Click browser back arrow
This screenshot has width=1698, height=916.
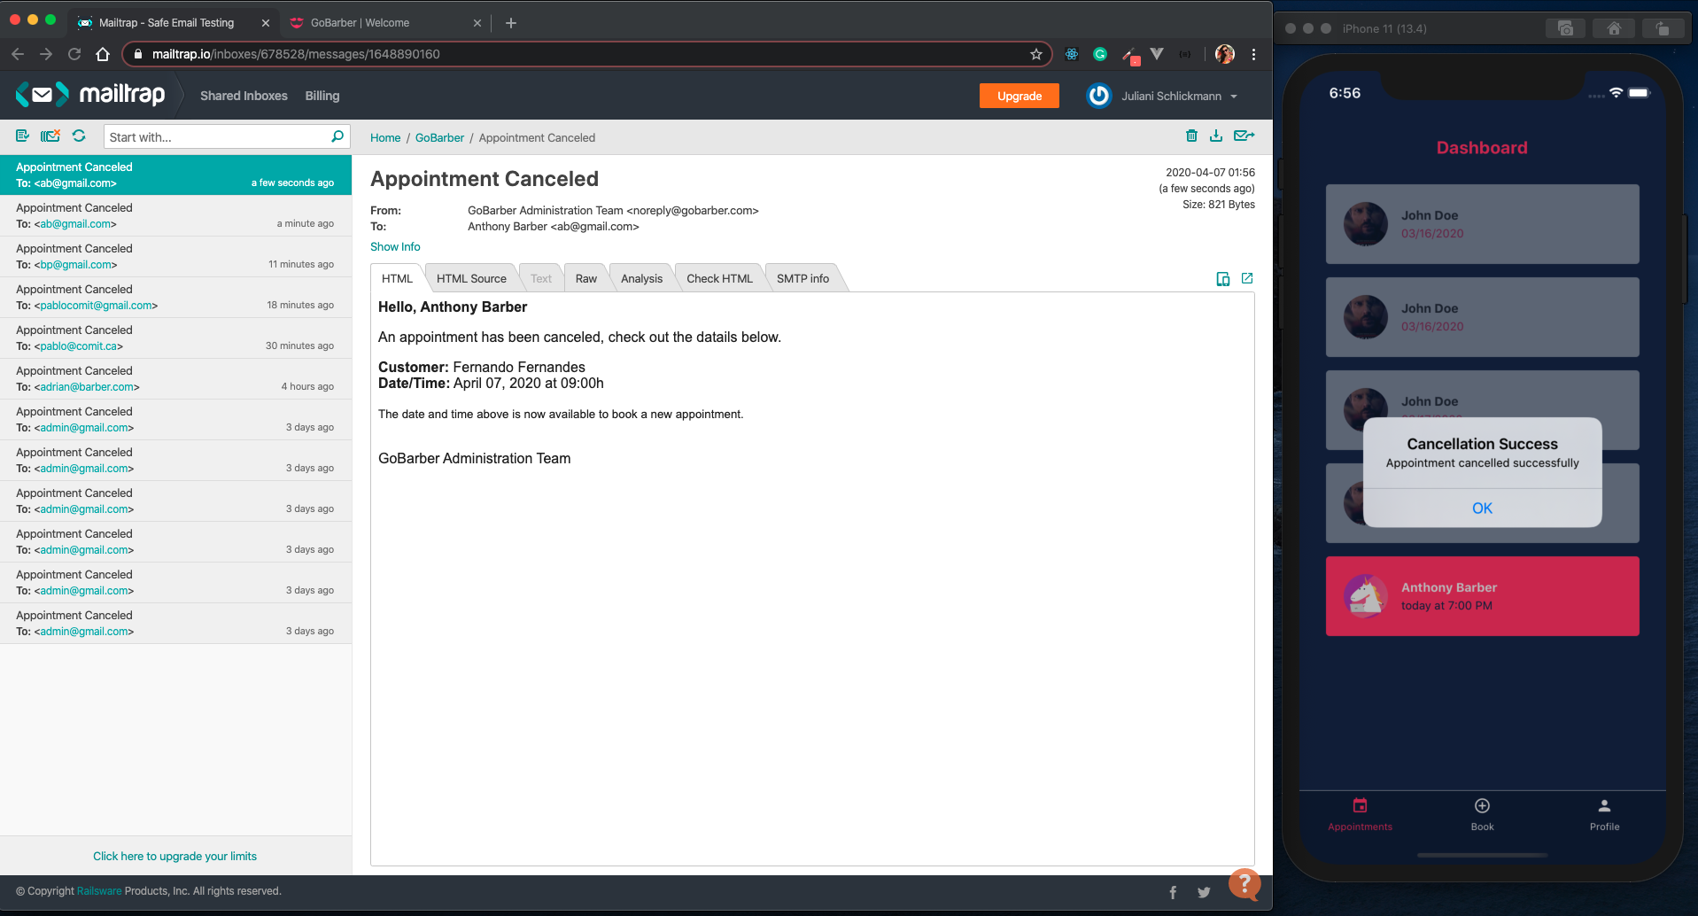tap(18, 54)
